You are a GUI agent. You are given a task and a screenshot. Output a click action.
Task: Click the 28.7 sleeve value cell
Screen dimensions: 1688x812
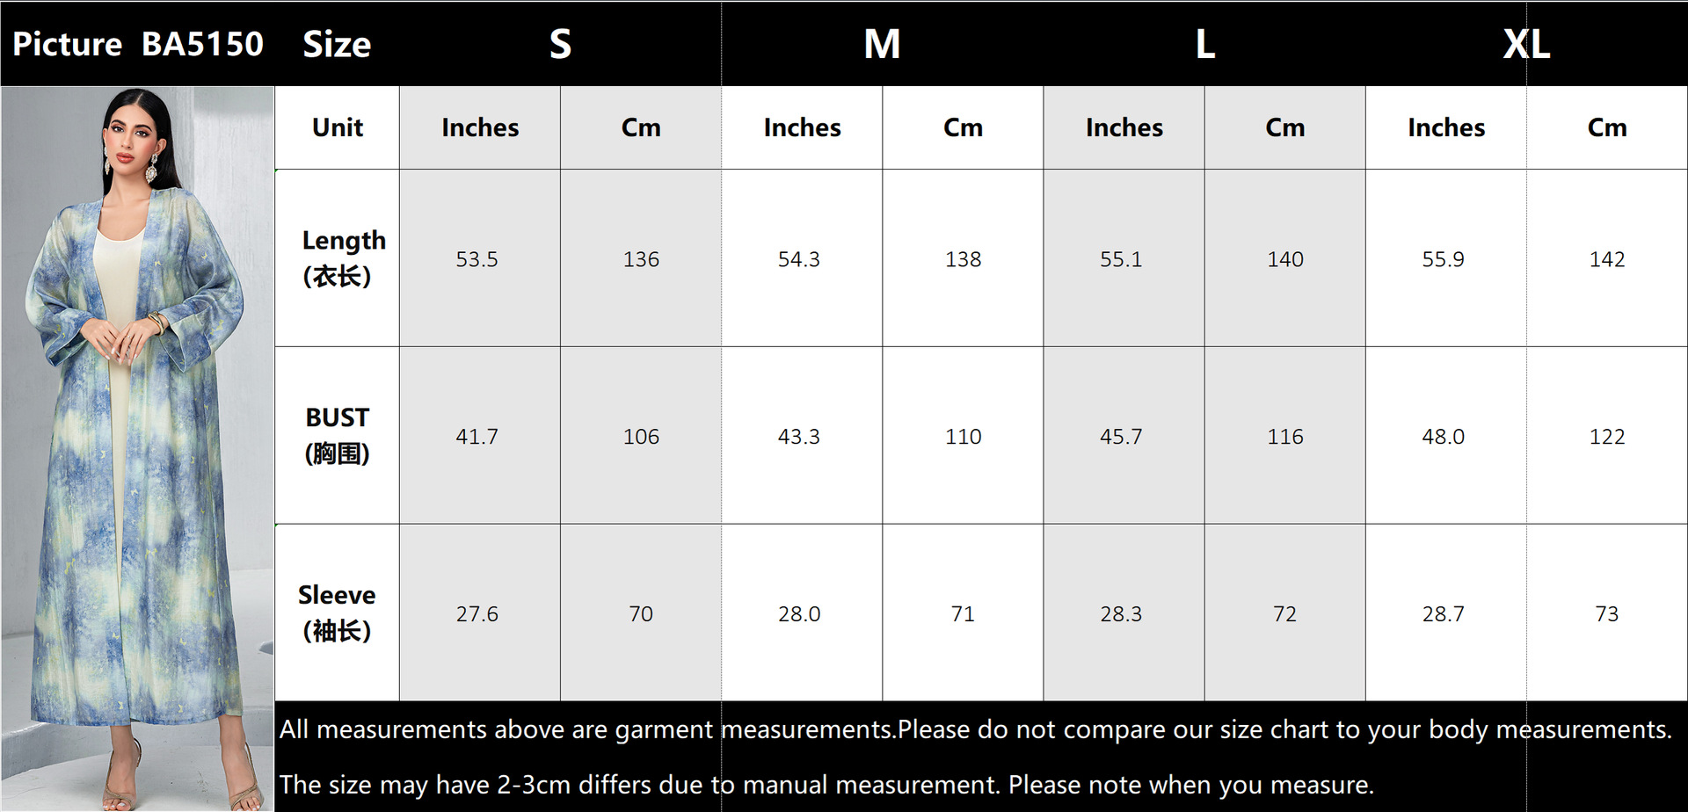coord(1444,613)
